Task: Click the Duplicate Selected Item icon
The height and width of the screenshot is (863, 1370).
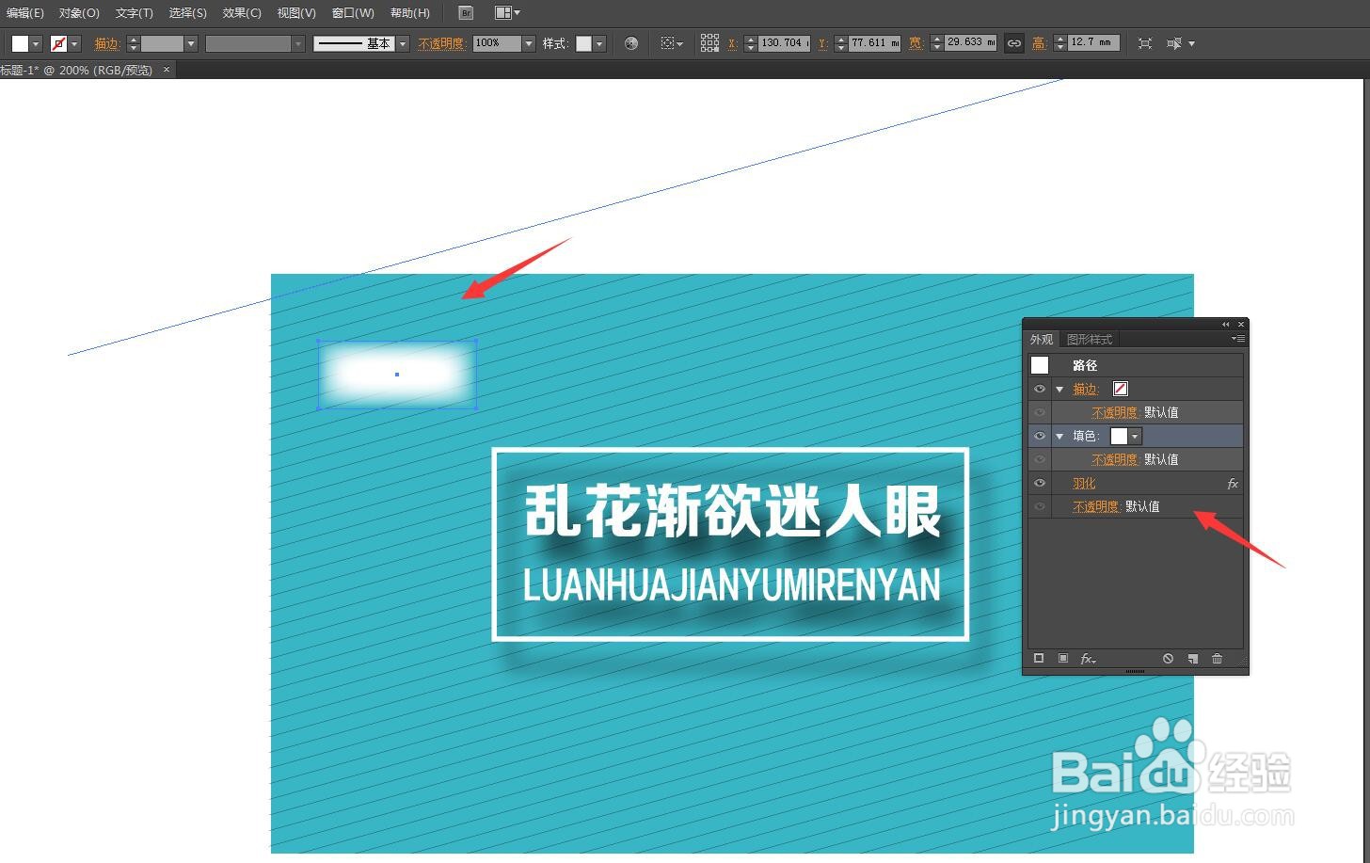Action: pyautogui.click(x=1192, y=659)
